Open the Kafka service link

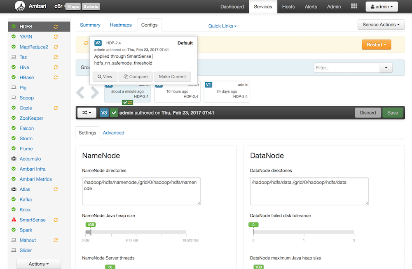(x=26, y=199)
